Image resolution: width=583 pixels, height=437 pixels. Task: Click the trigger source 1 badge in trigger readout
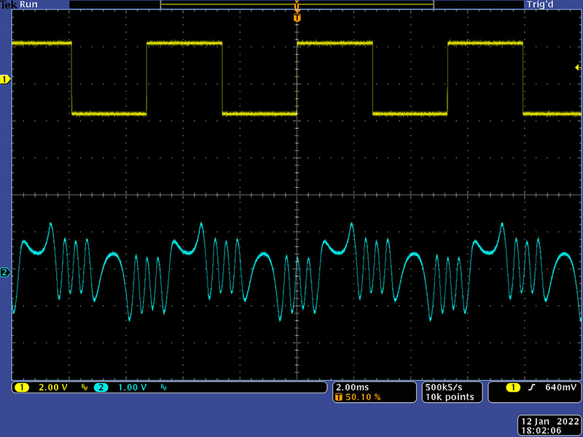[513, 387]
